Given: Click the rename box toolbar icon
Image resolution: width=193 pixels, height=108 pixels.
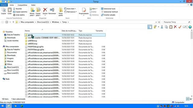Looking at the screenshot, I should (x=184, y=27).
